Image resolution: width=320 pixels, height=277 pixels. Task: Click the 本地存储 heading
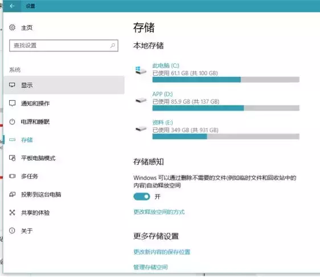149,46
